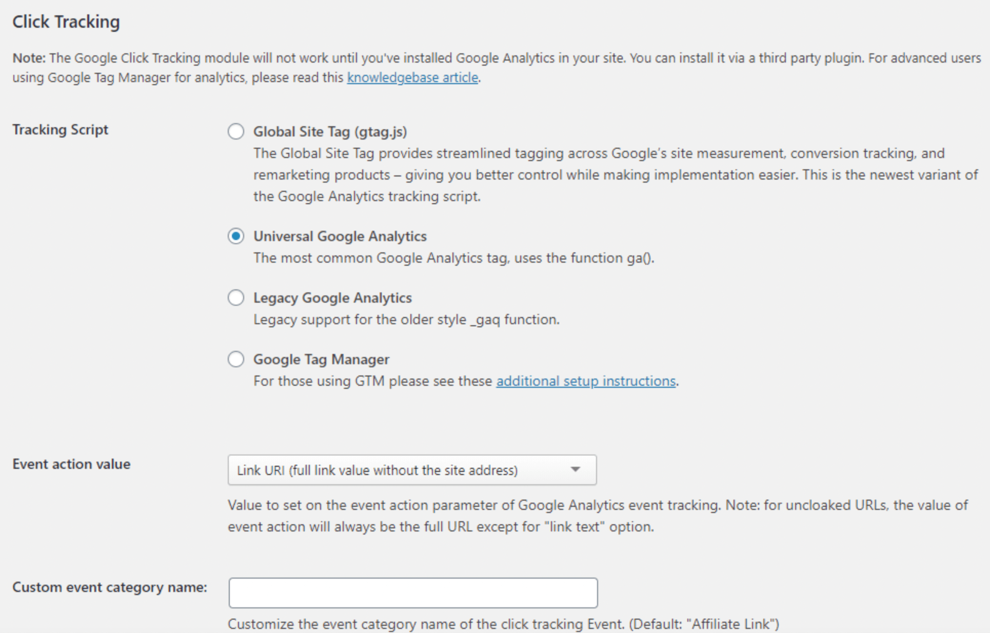Image resolution: width=990 pixels, height=633 pixels.
Task: Open additional setup instructions link
Action: pyautogui.click(x=586, y=381)
